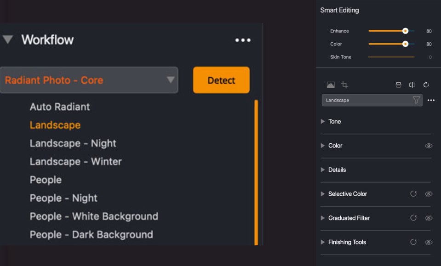Click the Skin Tone slider track
This screenshot has height=266, width=441.
tap(391, 57)
